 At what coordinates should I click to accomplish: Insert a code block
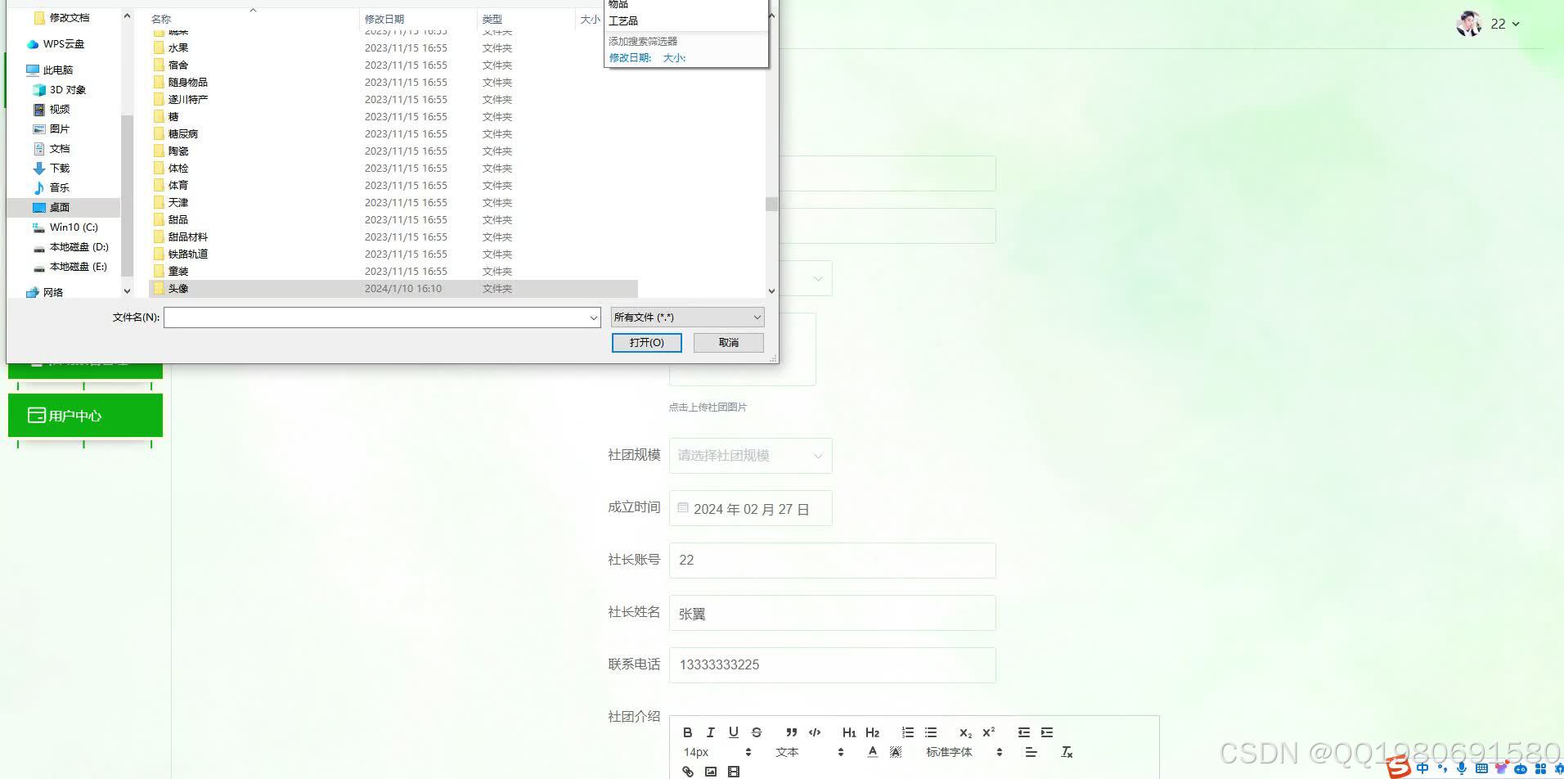(815, 732)
